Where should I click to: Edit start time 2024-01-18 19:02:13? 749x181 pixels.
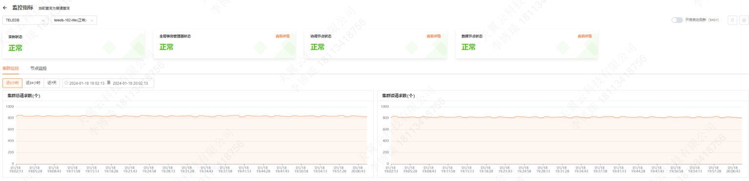click(x=87, y=83)
